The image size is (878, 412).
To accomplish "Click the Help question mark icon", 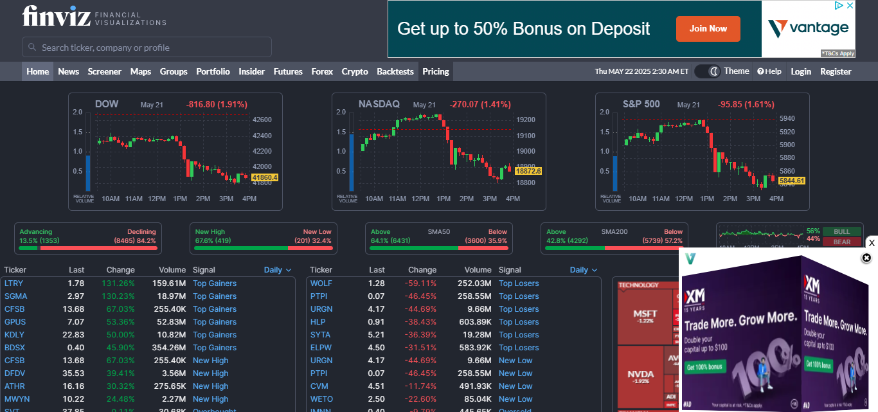I will [x=760, y=71].
